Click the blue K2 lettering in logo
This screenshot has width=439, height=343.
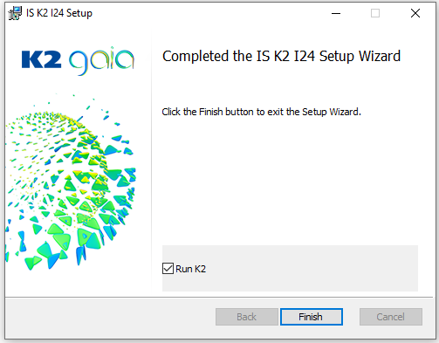41,59
